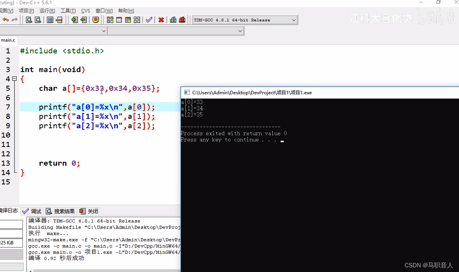Click the mingw32-make.exe log line

click(104, 240)
